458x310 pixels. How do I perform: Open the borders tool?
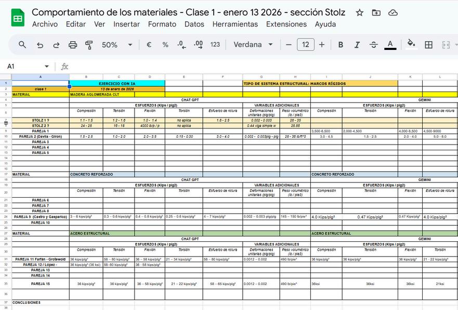[428, 45]
